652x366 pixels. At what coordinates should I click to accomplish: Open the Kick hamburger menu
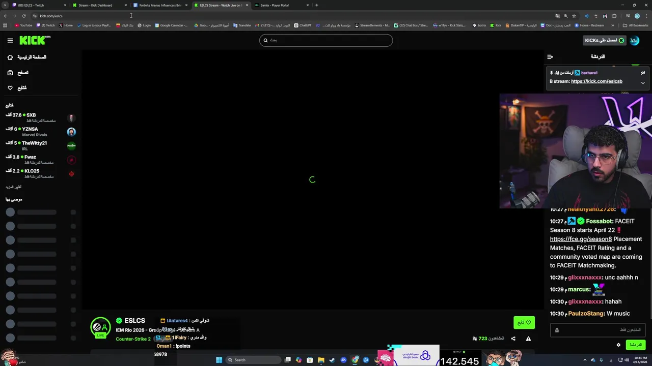[x=10, y=40]
